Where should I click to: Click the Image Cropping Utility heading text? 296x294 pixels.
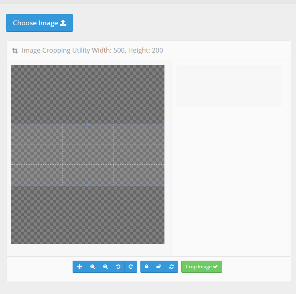92,51
